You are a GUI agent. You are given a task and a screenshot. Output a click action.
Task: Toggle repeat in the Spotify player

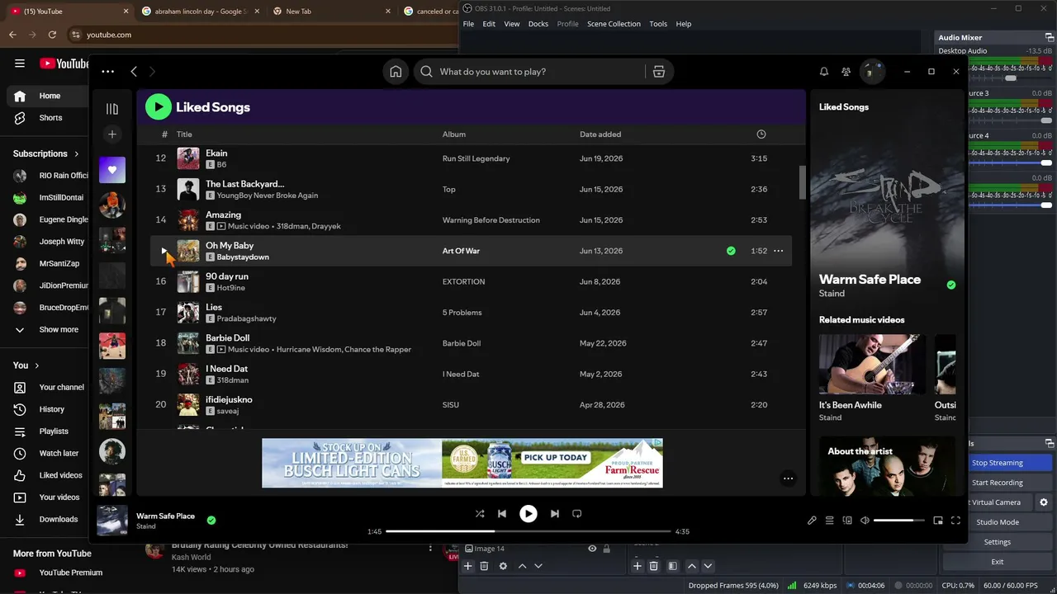point(577,514)
